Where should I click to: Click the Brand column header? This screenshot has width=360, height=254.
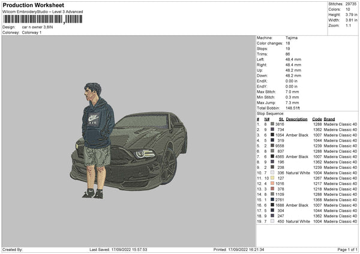pyautogui.click(x=329, y=119)
